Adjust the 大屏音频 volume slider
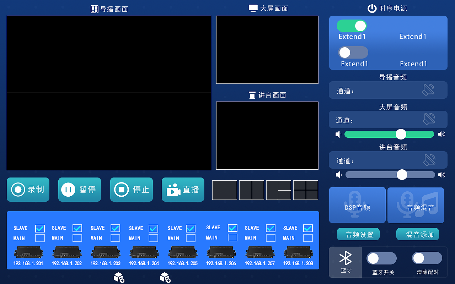 (x=401, y=134)
